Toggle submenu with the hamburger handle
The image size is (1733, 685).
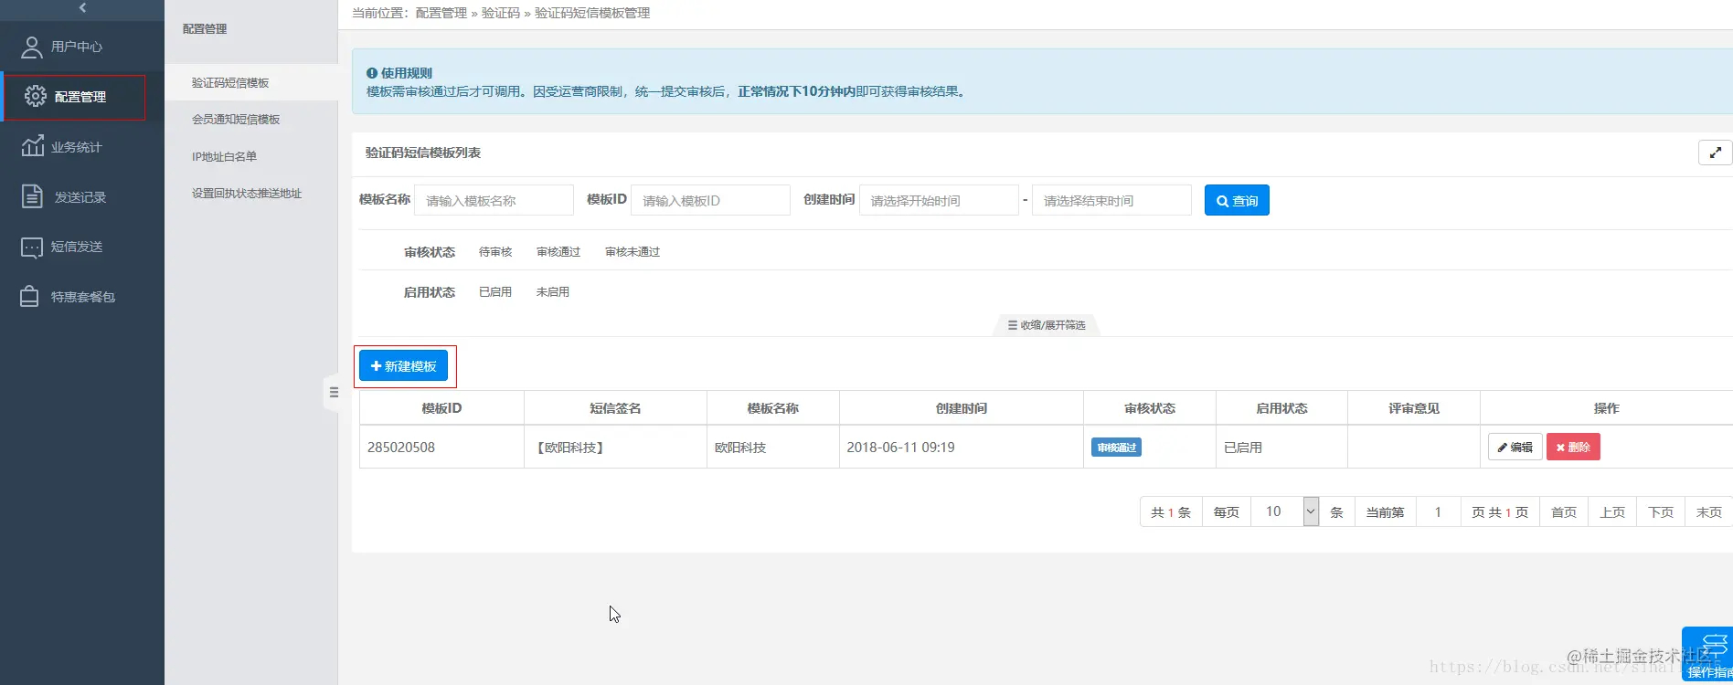pyautogui.click(x=334, y=392)
